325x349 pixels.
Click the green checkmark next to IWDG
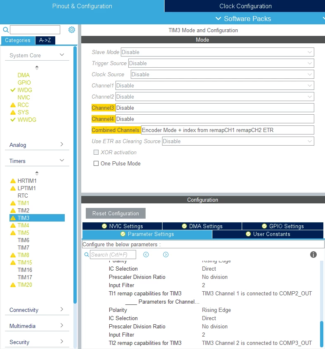coord(13,90)
